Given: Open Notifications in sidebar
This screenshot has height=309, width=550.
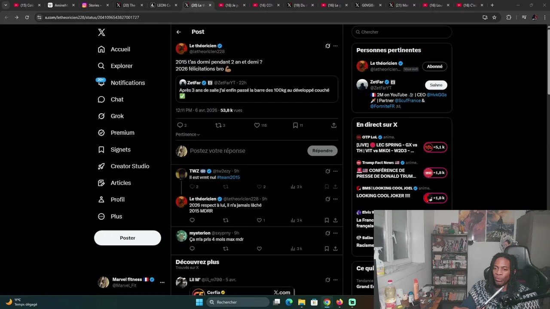Looking at the screenshot, I should point(121,83).
